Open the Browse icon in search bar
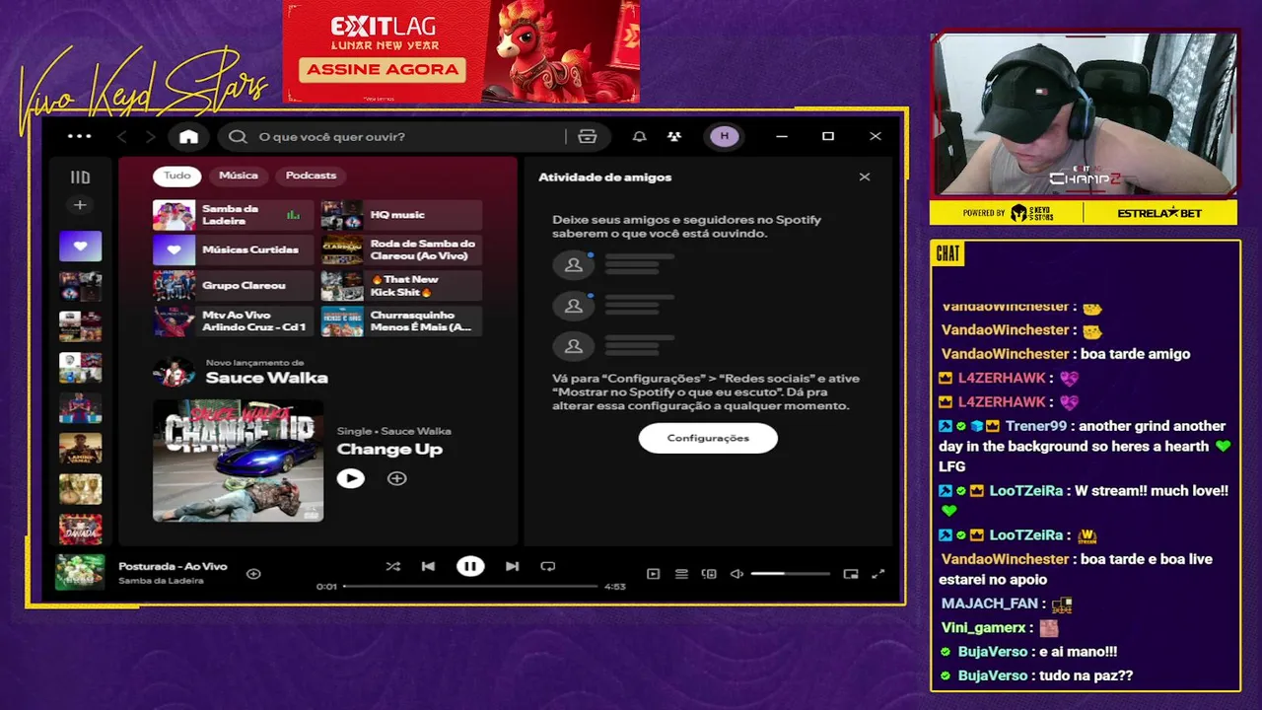 tap(588, 136)
